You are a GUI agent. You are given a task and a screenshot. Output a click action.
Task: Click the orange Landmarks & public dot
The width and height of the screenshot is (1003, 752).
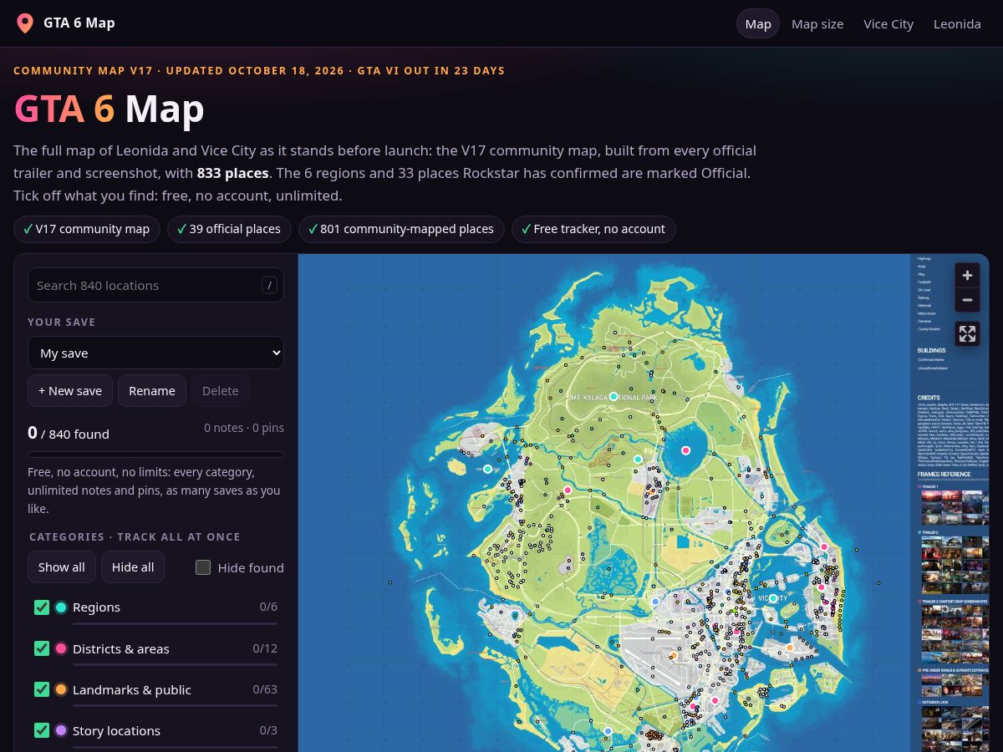click(x=60, y=689)
